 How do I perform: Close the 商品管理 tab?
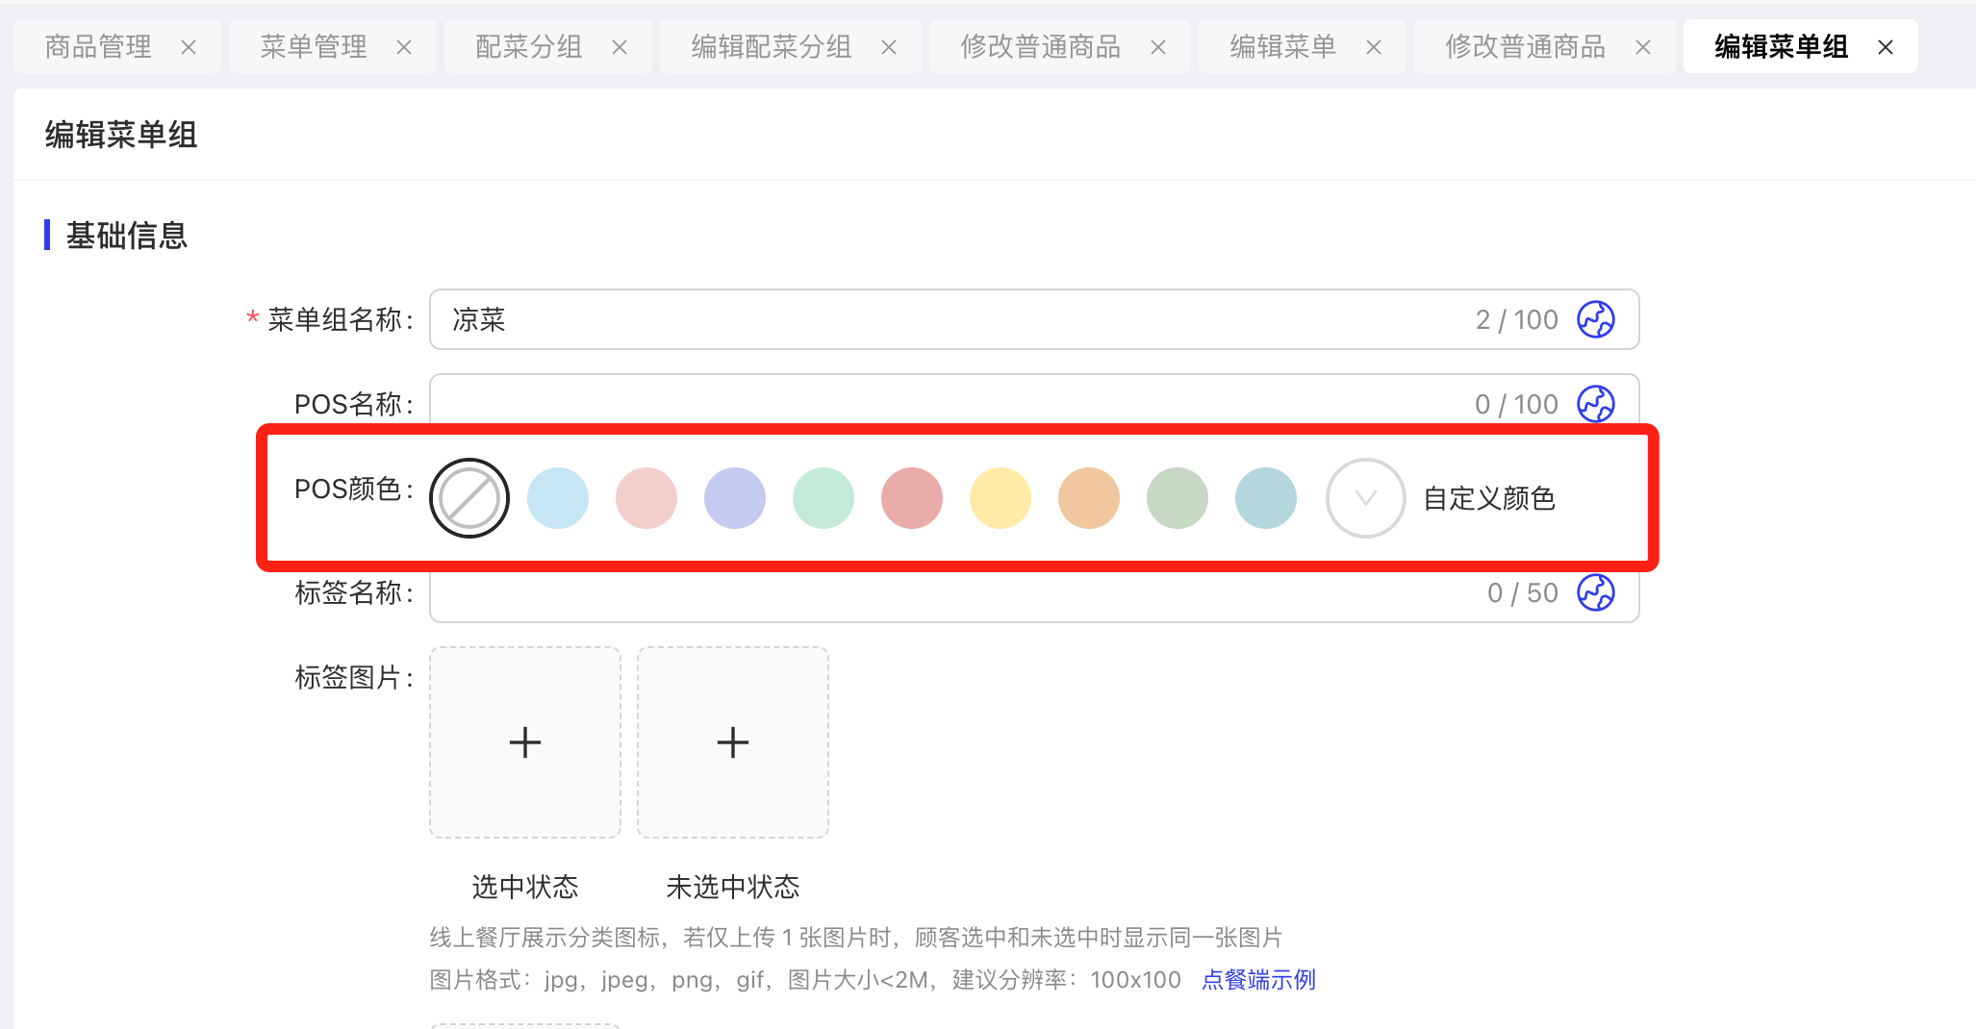189,47
